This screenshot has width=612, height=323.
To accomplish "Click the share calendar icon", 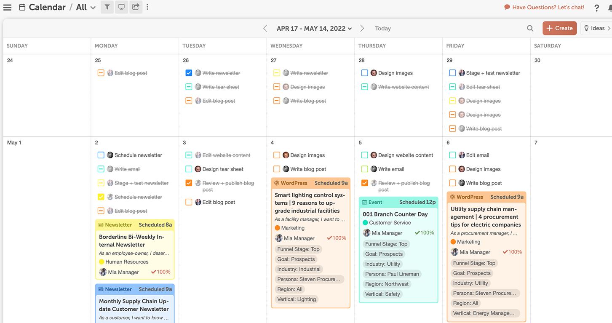I will click(x=136, y=7).
